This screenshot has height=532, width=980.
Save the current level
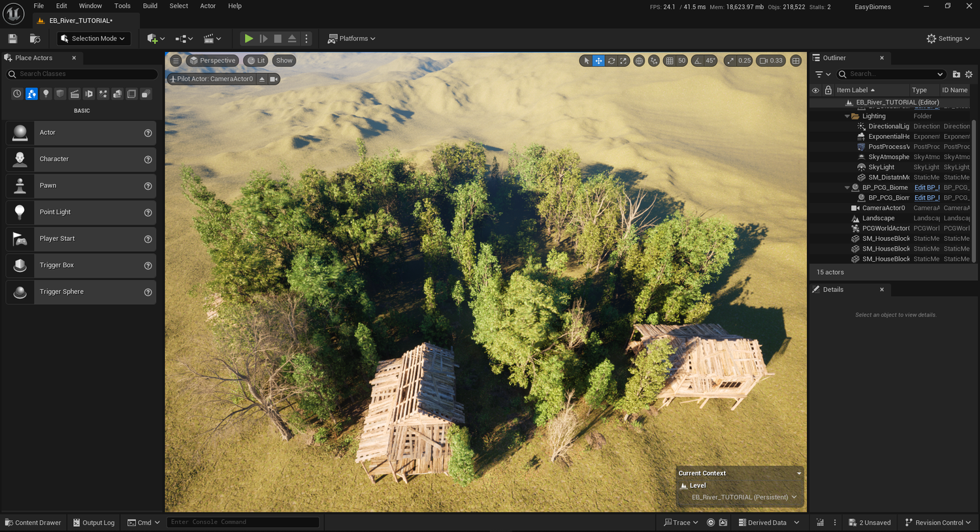coord(12,39)
